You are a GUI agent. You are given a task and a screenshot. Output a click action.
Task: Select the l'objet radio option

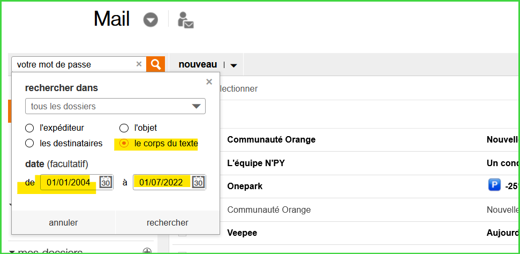tap(124, 128)
